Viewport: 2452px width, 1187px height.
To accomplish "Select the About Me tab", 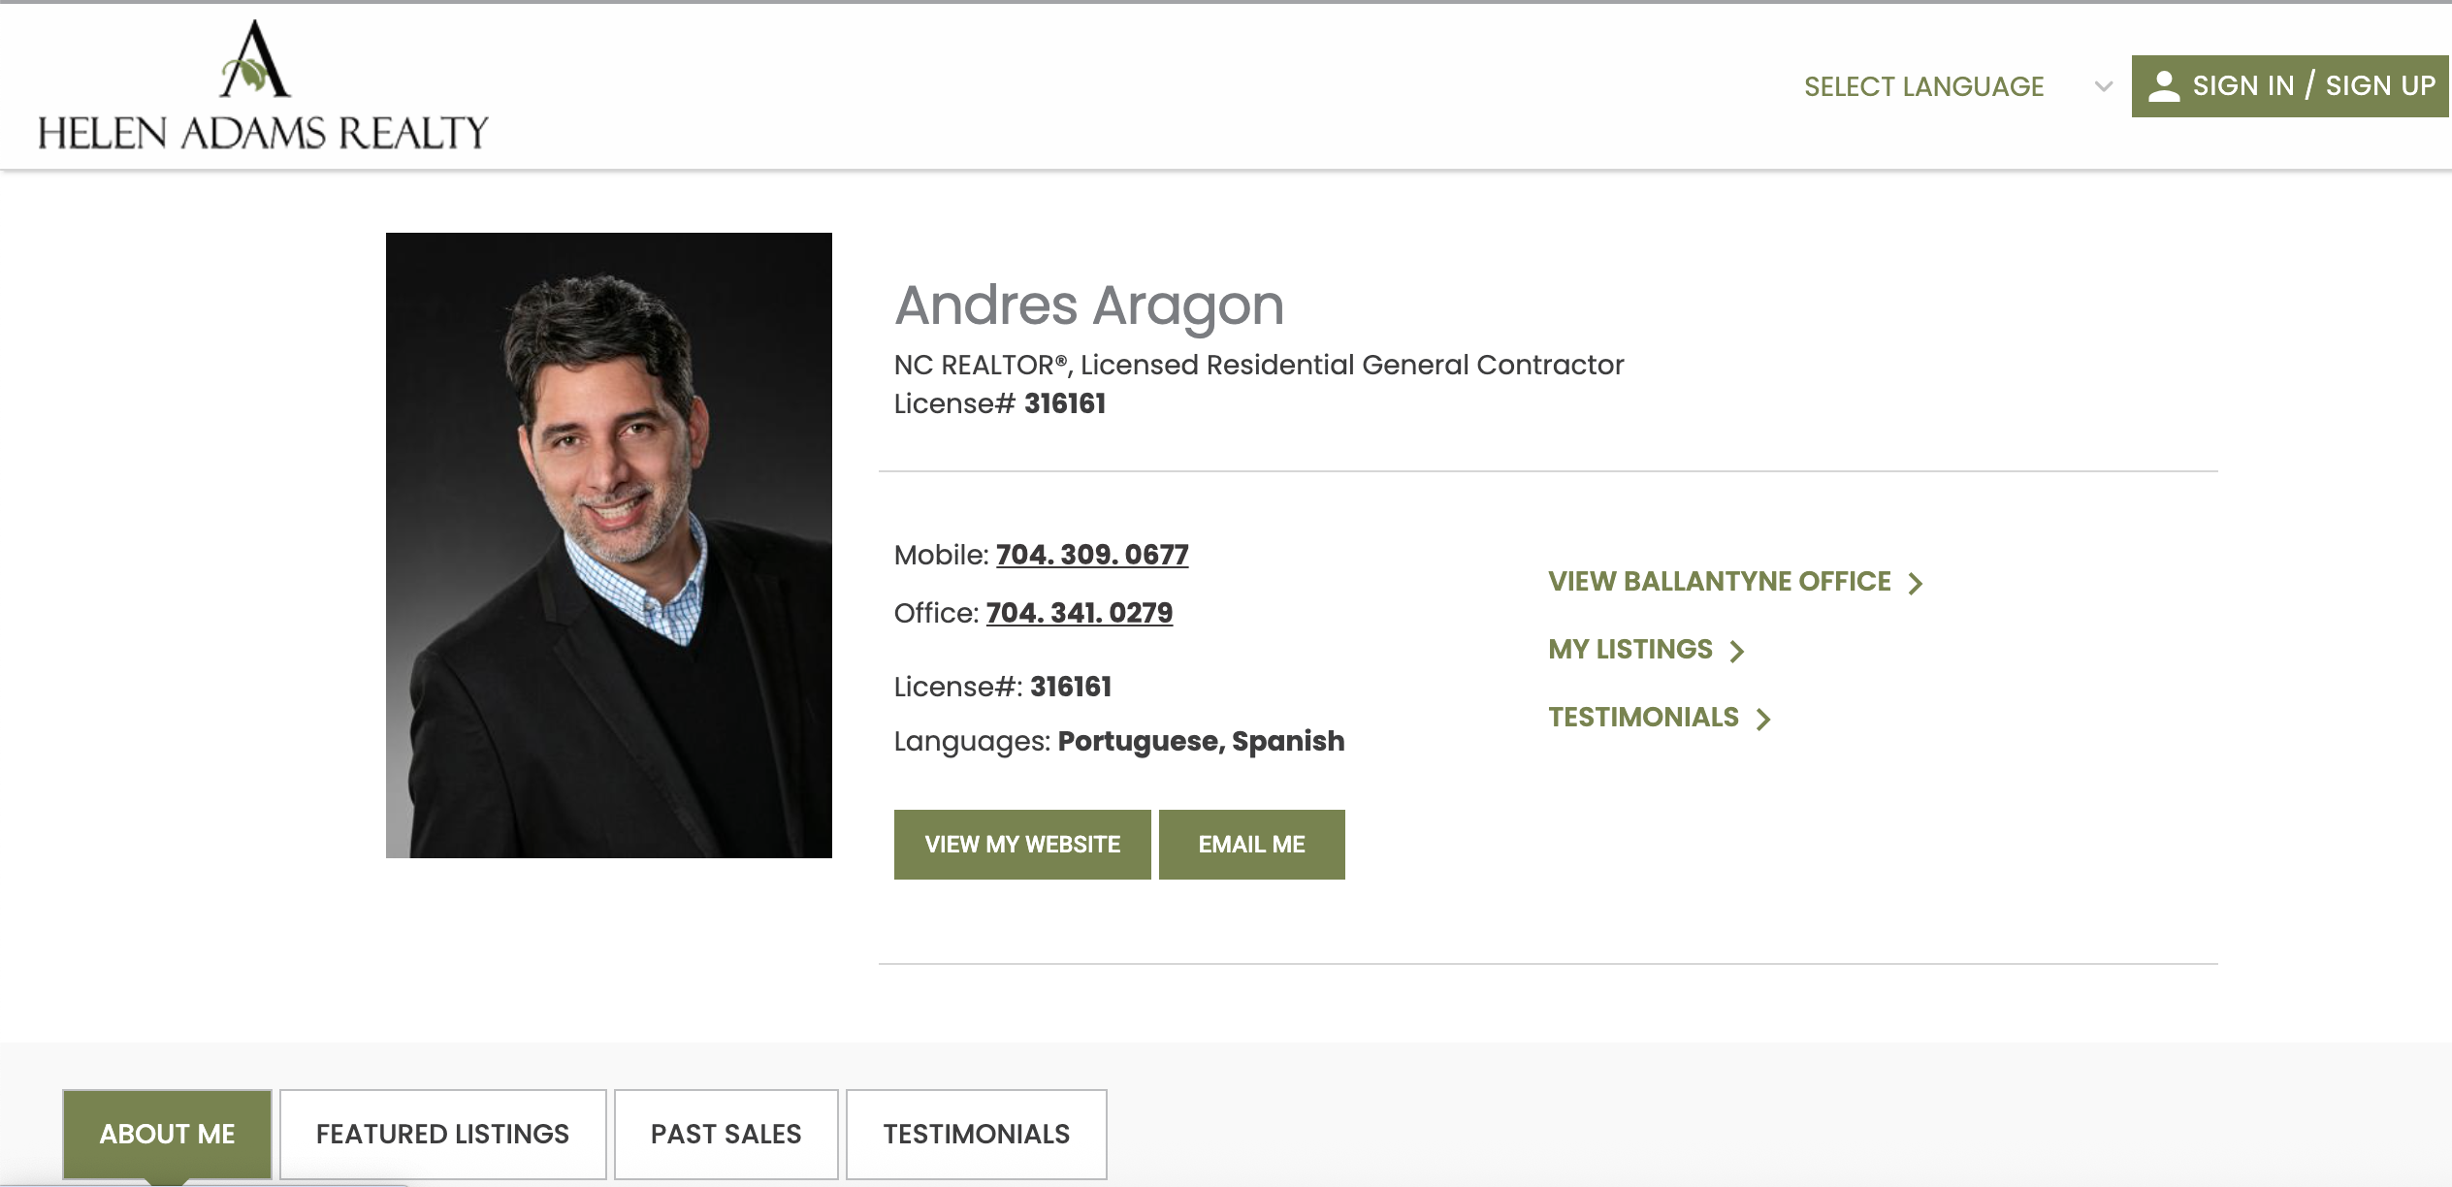I will 167,1134.
